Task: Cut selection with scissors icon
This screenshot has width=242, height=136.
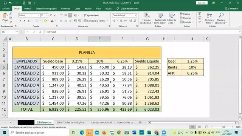Action: point(11,14)
